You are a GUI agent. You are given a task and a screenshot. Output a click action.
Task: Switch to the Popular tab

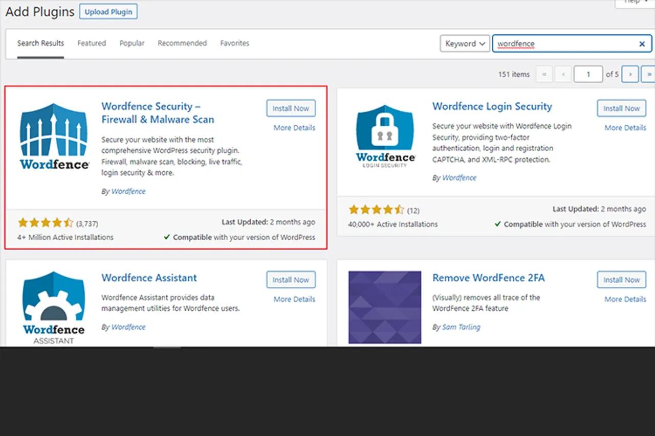pyautogui.click(x=132, y=43)
